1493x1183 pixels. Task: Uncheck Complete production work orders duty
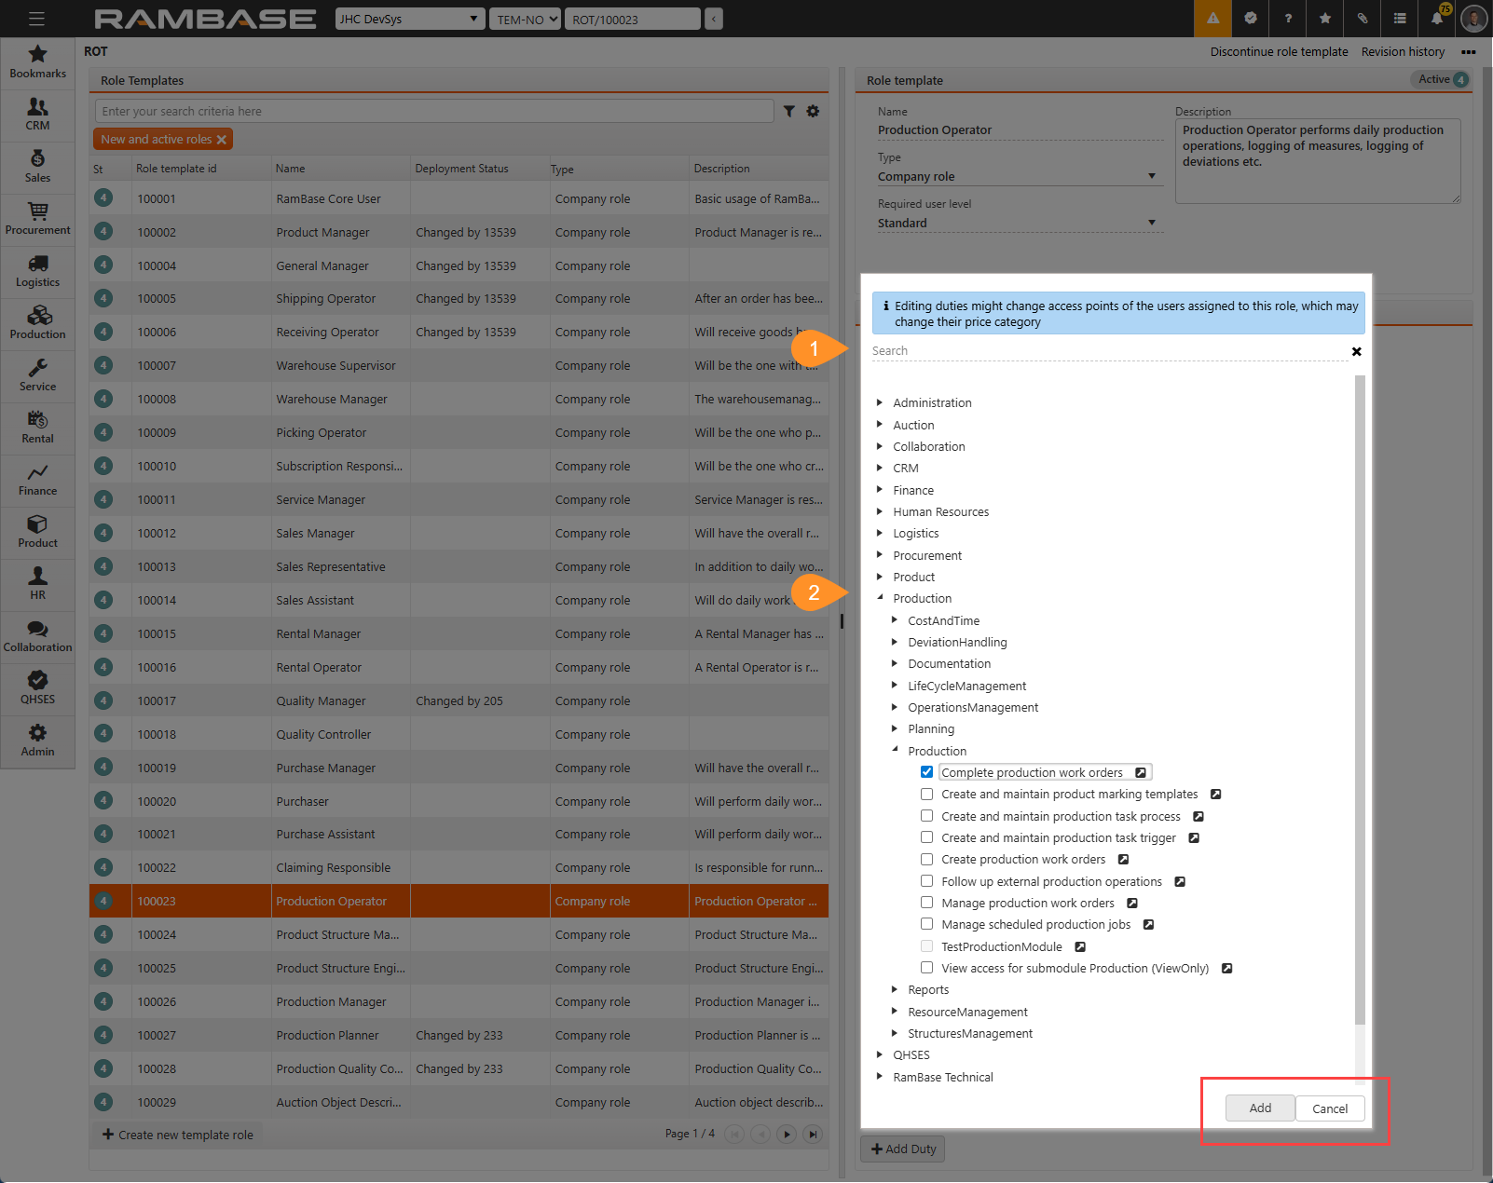coord(926,772)
